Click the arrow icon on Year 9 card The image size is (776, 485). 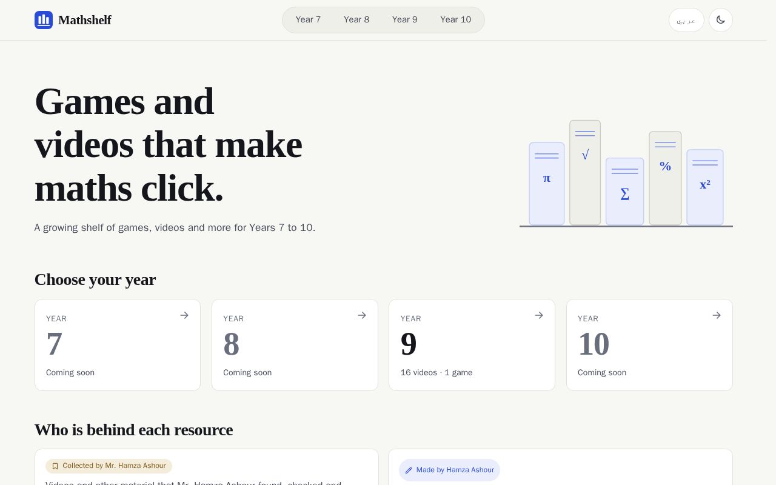click(539, 315)
